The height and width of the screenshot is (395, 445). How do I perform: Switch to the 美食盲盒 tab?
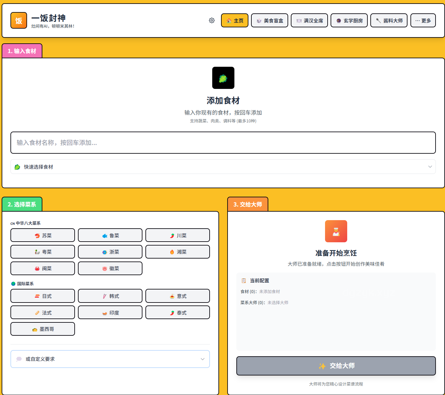coord(269,21)
